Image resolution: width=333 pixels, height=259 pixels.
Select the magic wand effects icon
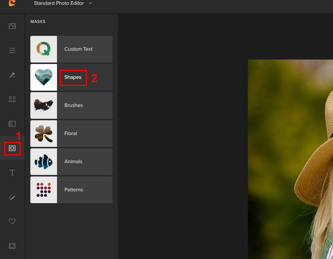pyautogui.click(x=12, y=75)
